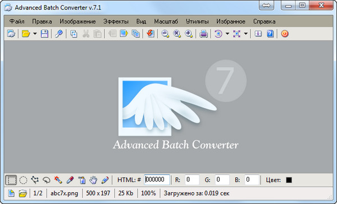Zoom out with the minus magnifier
This screenshot has height=204, width=337.
point(165,34)
